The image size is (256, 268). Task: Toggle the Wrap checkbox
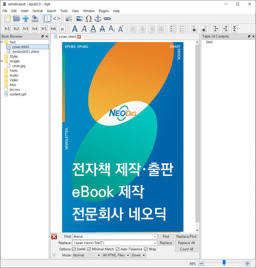pos(146,249)
